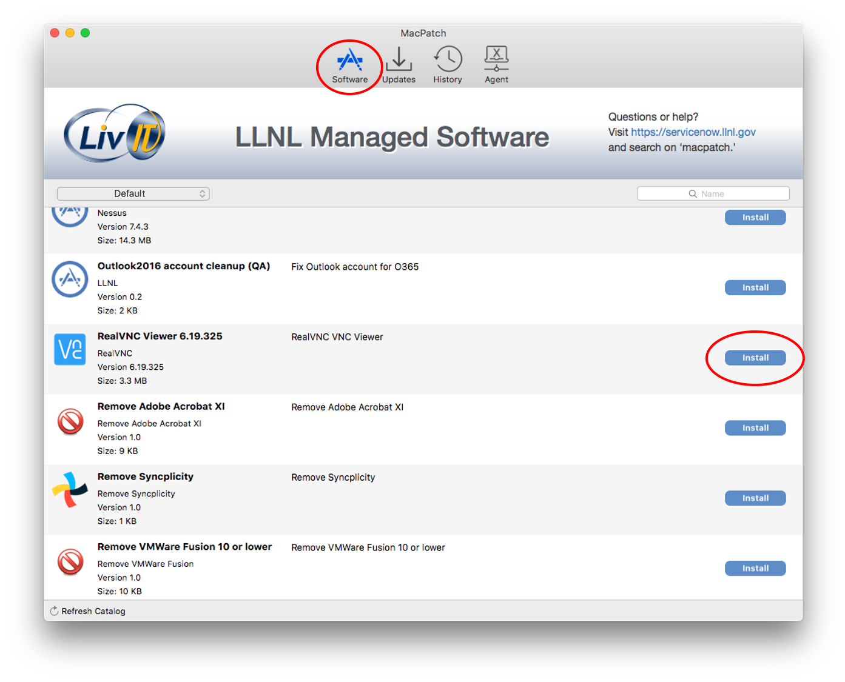Click the LLNL Managed Software heading

tap(392, 137)
